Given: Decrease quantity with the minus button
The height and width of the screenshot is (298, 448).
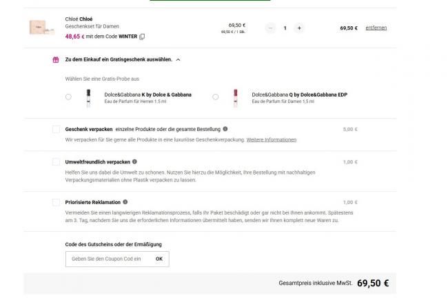Looking at the screenshot, I should click(x=270, y=28).
